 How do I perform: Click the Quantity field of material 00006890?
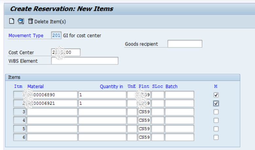[102, 95]
